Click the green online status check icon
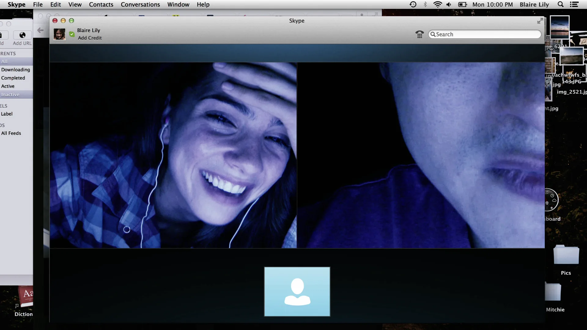 coord(72,34)
